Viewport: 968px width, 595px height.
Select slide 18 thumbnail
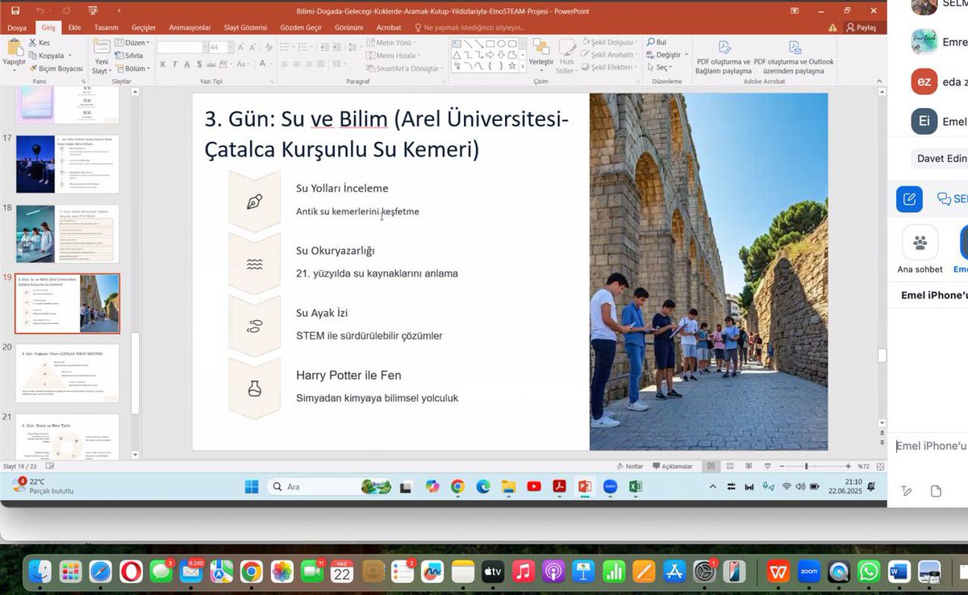tap(67, 234)
